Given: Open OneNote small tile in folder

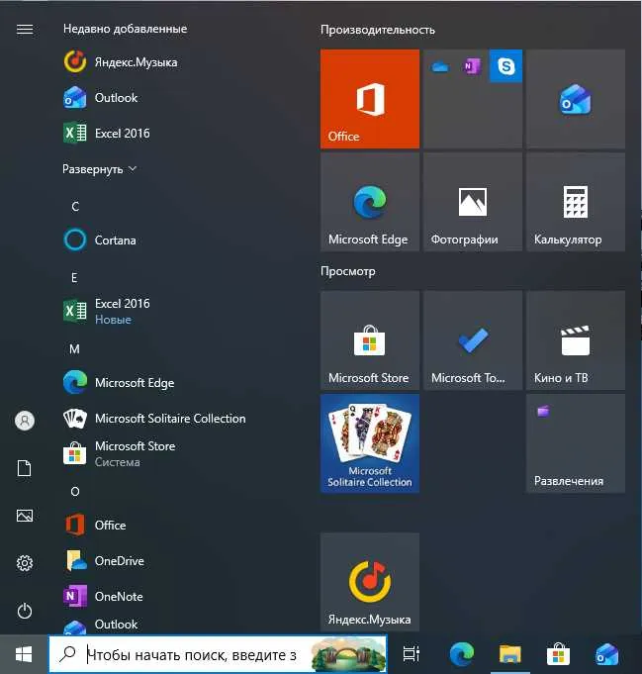Looking at the screenshot, I should click(x=472, y=66).
